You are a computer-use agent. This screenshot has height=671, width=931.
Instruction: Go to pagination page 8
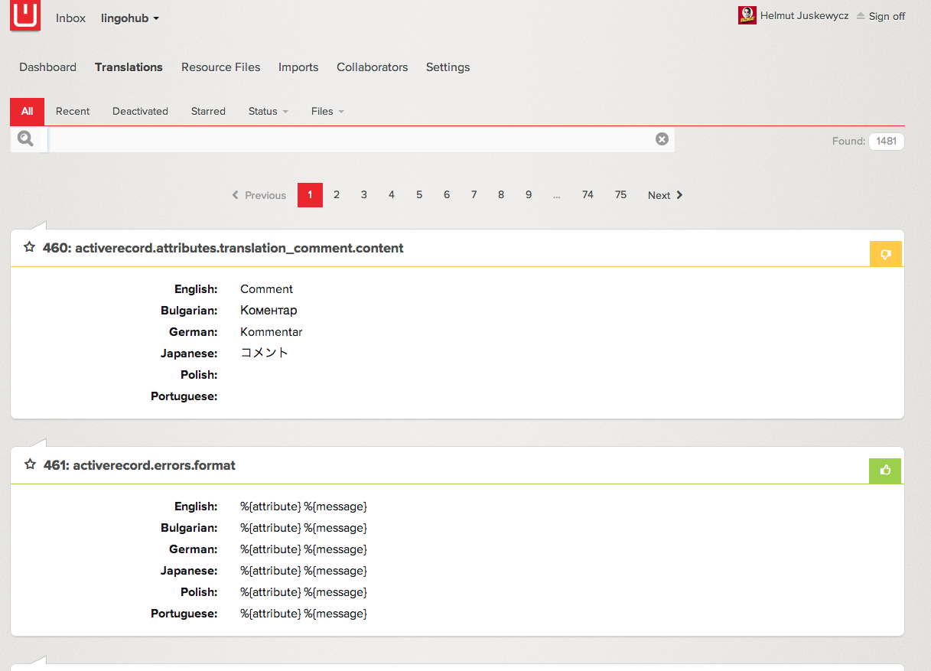501,195
